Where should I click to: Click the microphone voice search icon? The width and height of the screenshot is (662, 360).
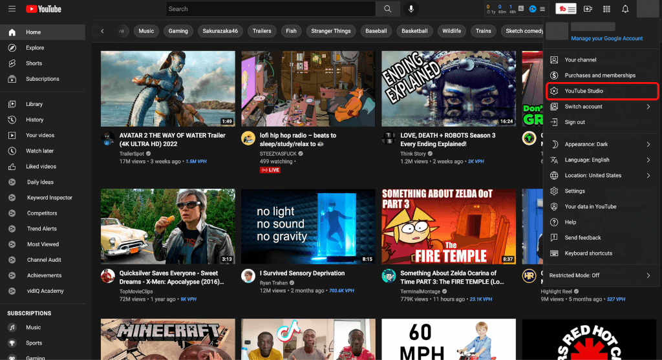410,9
